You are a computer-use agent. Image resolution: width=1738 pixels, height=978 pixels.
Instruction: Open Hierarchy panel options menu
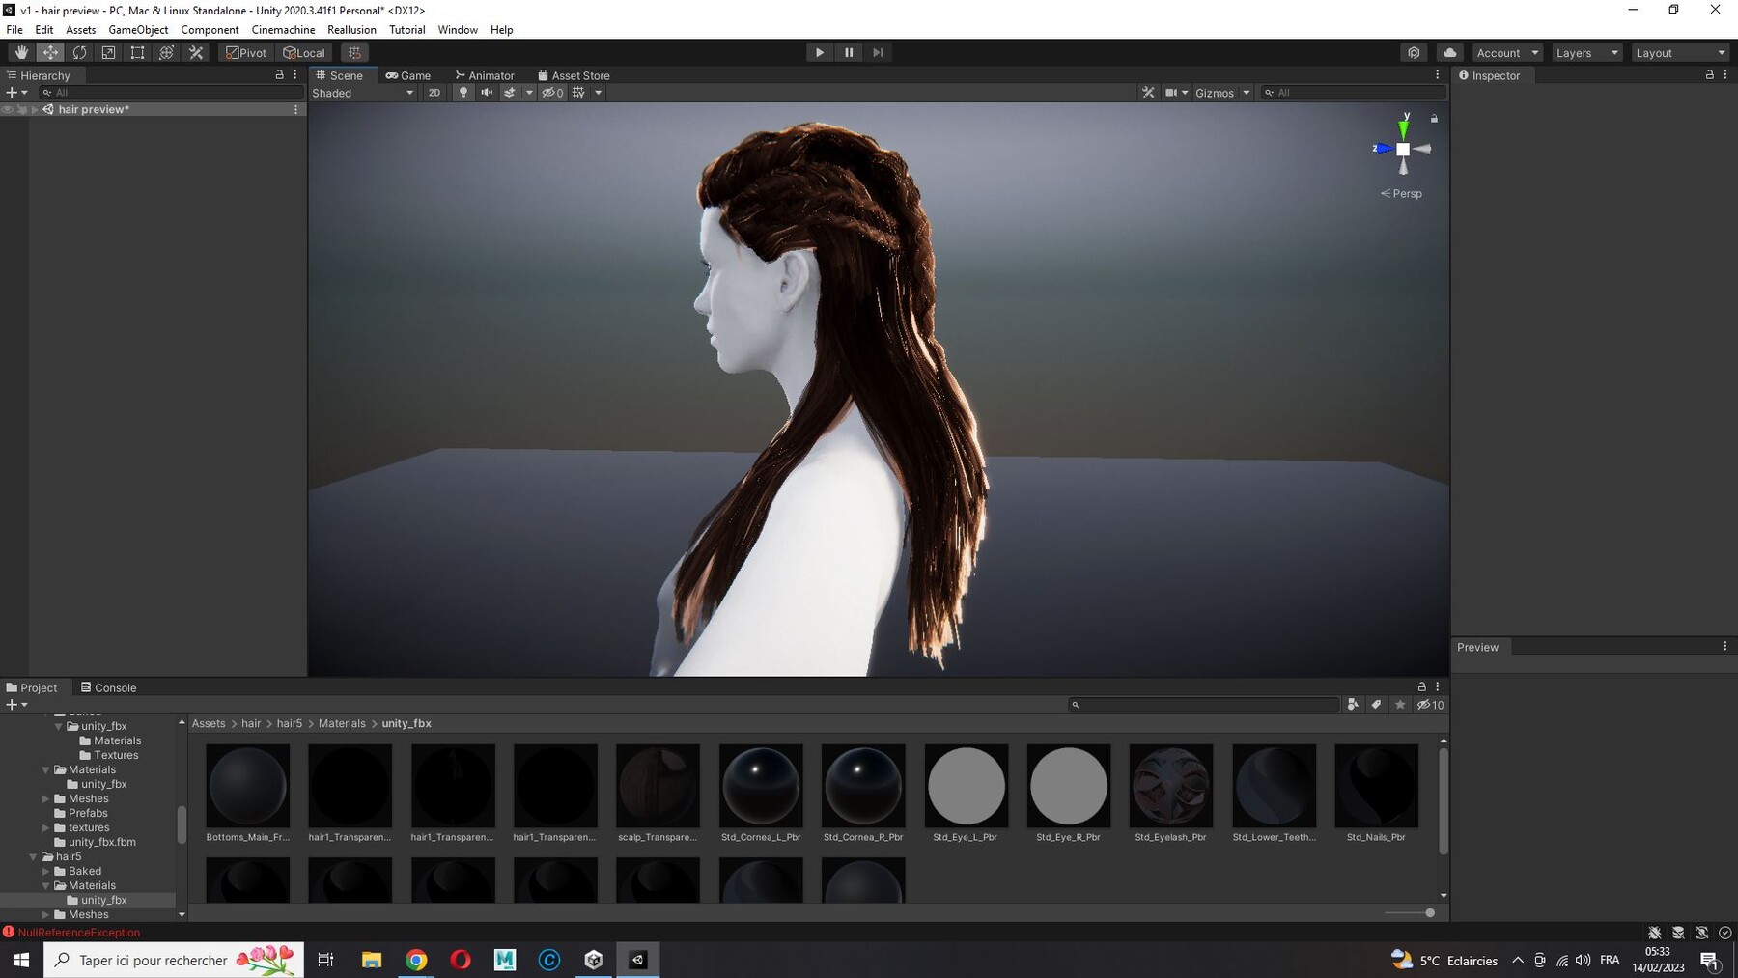click(x=295, y=74)
